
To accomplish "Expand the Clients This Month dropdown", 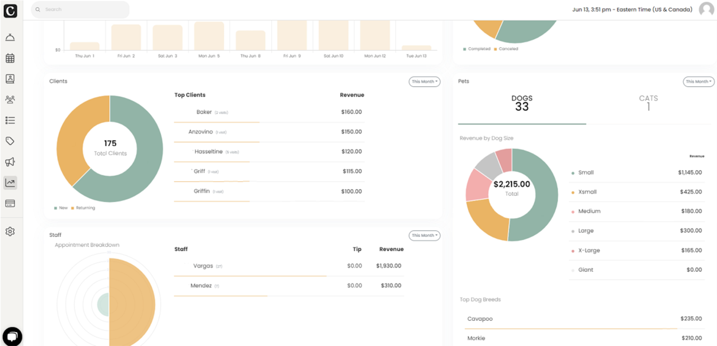I will click(425, 82).
